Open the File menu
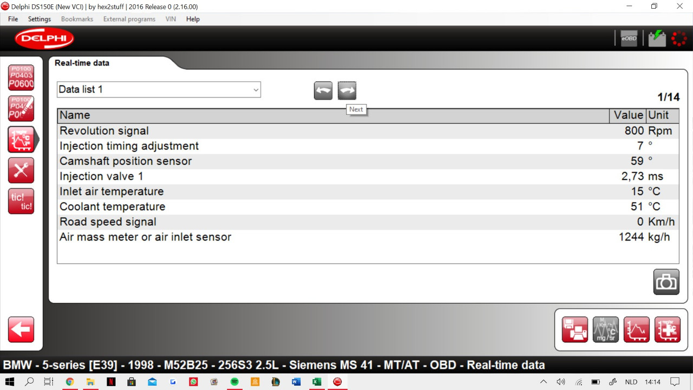 coord(13,19)
